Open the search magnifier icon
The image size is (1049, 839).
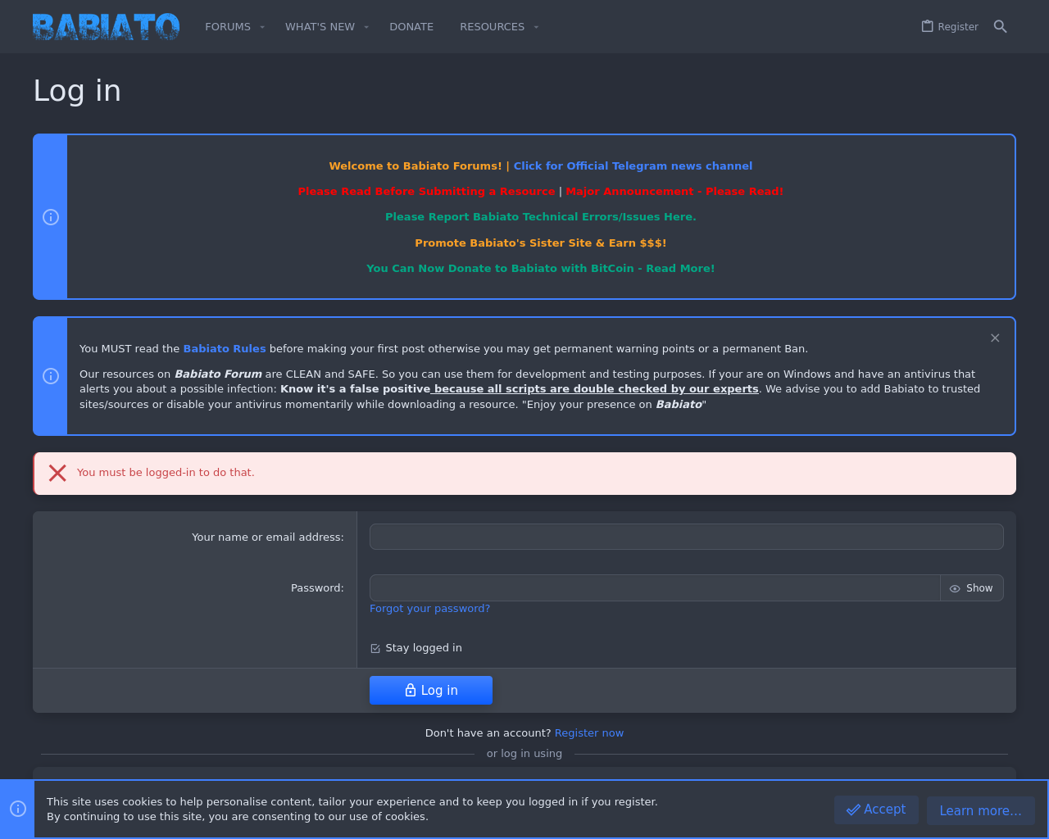coord(1000,27)
